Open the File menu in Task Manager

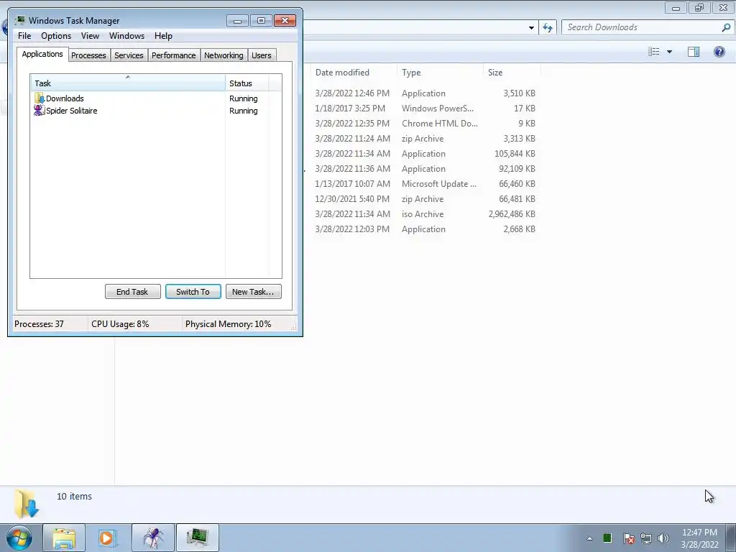click(24, 36)
